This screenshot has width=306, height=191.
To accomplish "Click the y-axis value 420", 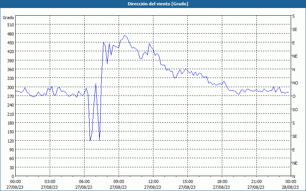I will [x=11, y=52].
